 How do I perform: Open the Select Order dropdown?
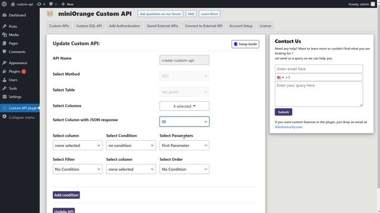(184, 169)
